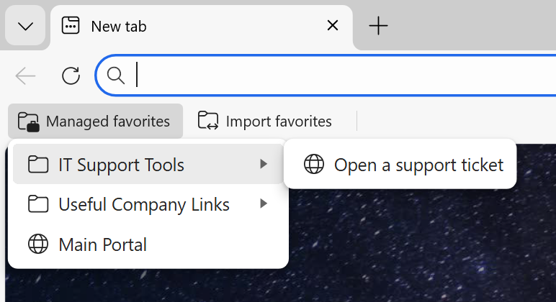Viewport: 556px width, 302px height.
Task: Click the refresh page icon
Action: pos(71,75)
